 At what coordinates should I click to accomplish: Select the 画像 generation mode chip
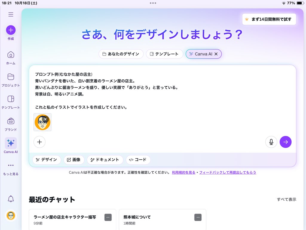coord(74,160)
